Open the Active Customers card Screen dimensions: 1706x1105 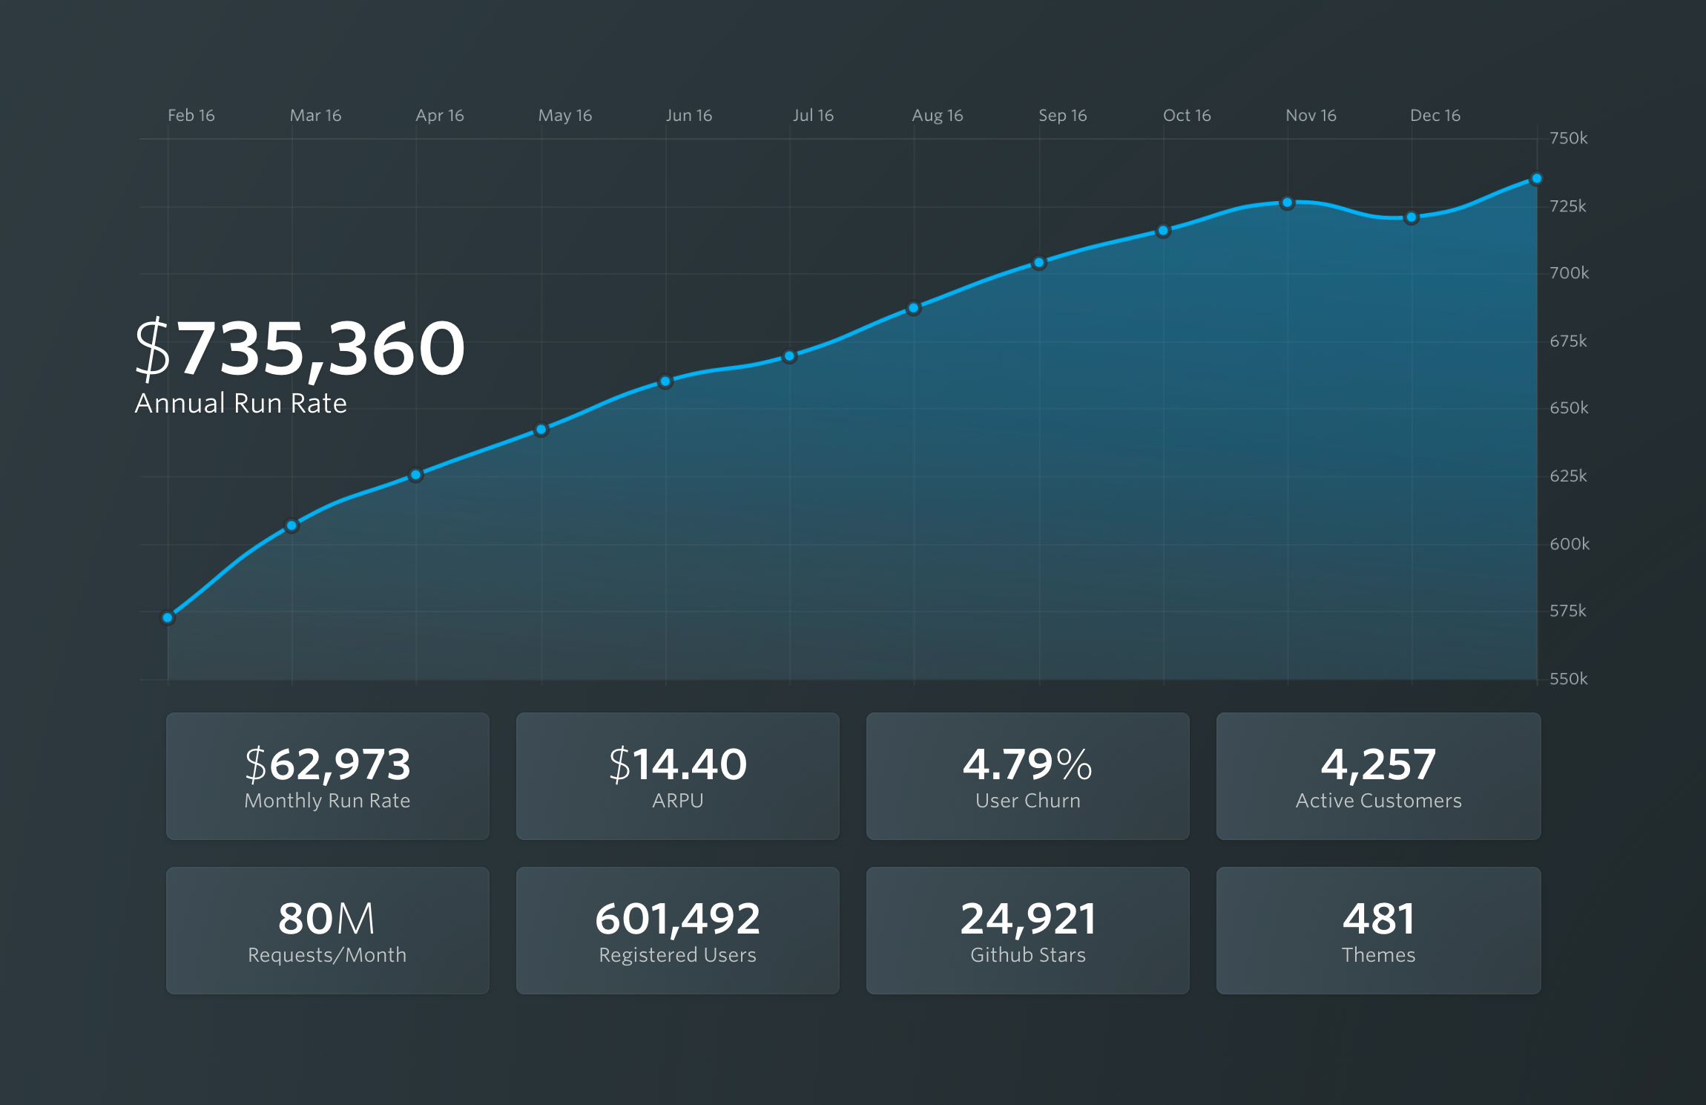pos(1378,776)
